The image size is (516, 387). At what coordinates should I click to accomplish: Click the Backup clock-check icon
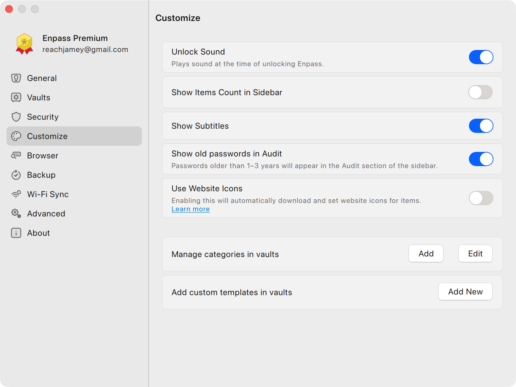point(16,175)
